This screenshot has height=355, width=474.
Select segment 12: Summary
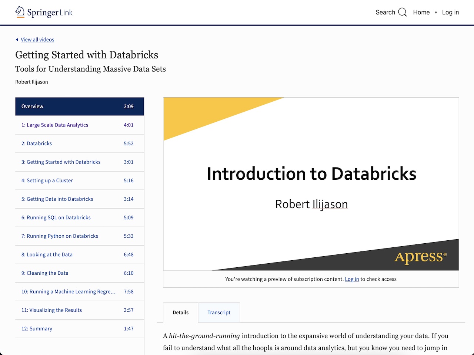(80, 328)
